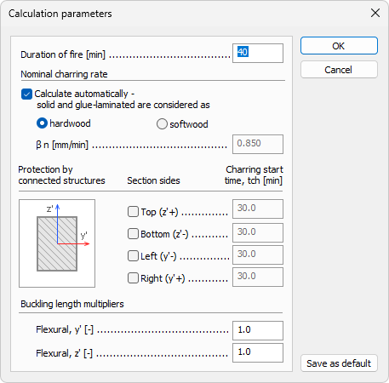The width and height of the screenshot is (389, 383).
Task: Click the Calculation parameters title text
Action: (60, 14)
